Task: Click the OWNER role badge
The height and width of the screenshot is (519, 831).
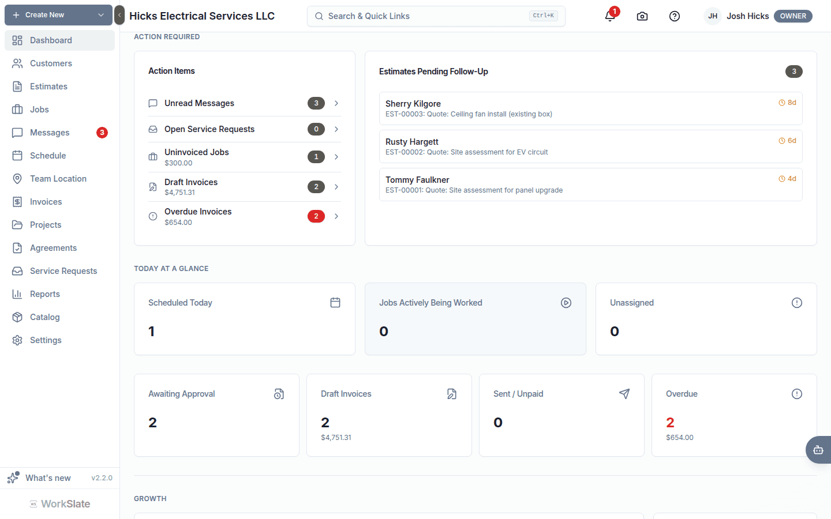Action: [x=793, y=16]
